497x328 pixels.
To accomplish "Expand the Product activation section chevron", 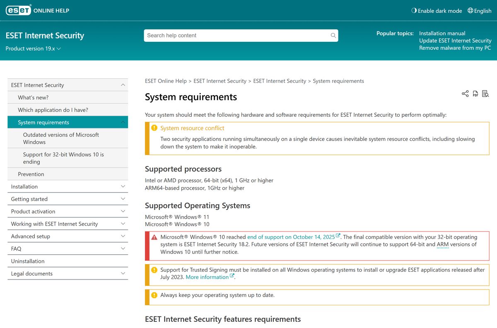I will [123, 211].
